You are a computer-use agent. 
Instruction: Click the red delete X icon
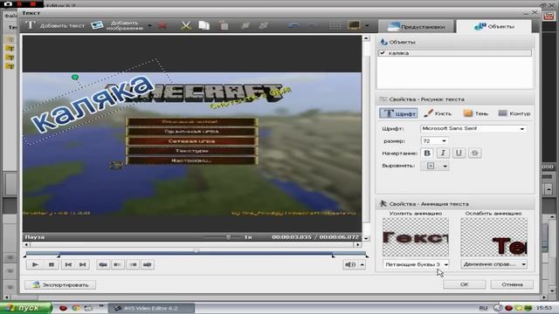(x=162, y=25)
